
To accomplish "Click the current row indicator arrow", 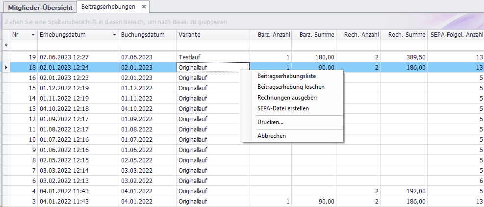I will (x=6, y=67).
